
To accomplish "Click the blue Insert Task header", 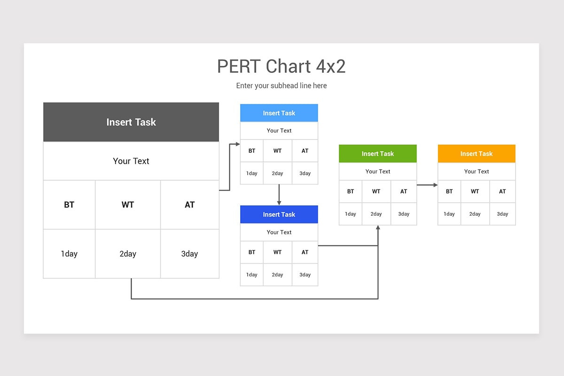I will click(279, 113).
